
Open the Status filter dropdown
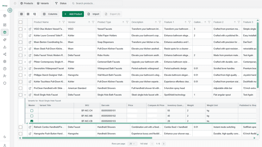[61, 3]
